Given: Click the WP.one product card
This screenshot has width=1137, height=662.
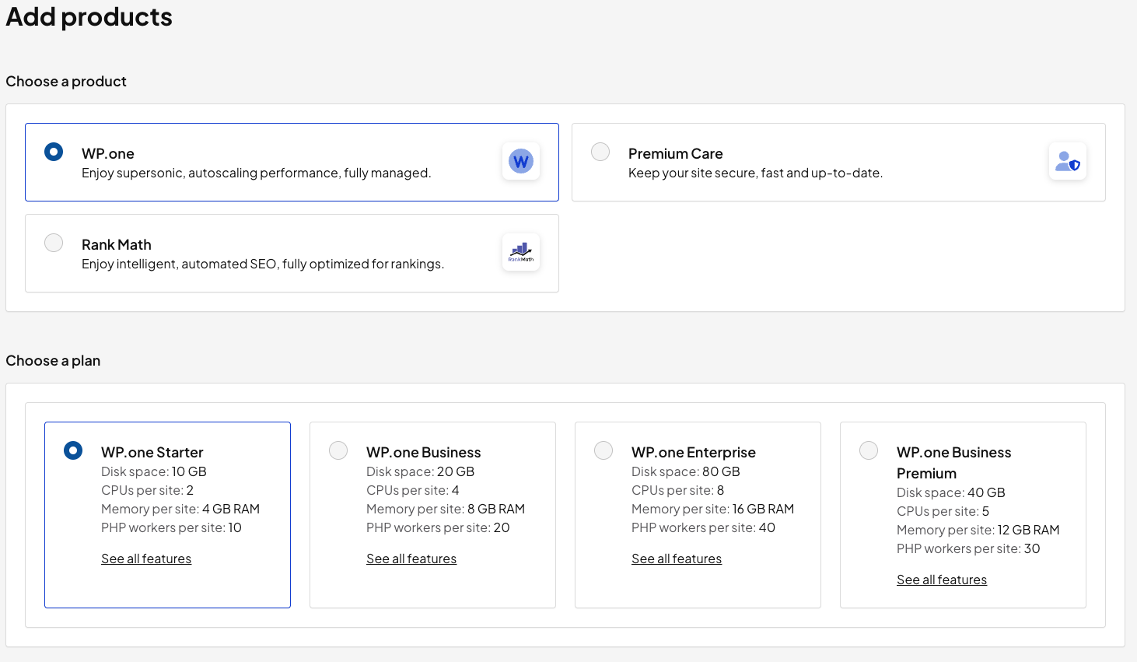Looking at the screenshot, I should 292,162.
